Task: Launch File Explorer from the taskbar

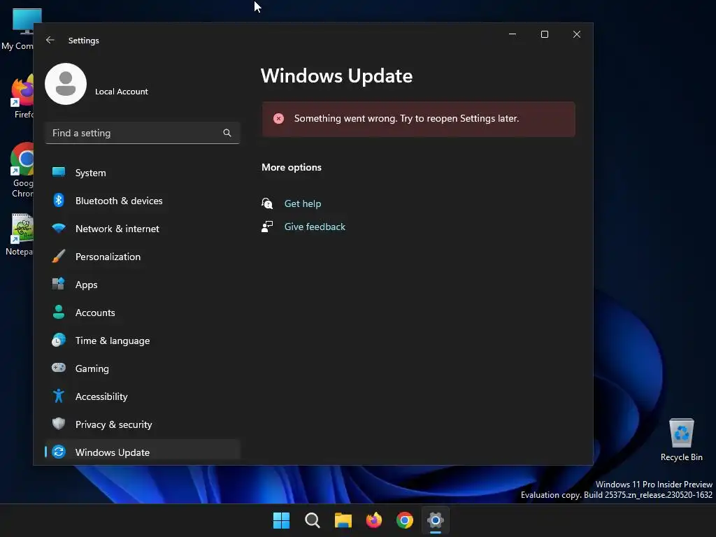Action: [x=343, y=520]
